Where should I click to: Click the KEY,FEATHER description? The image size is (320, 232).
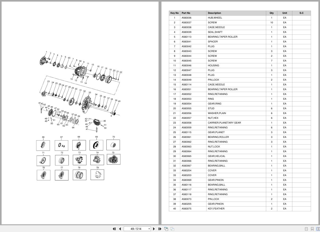[216, 209]
